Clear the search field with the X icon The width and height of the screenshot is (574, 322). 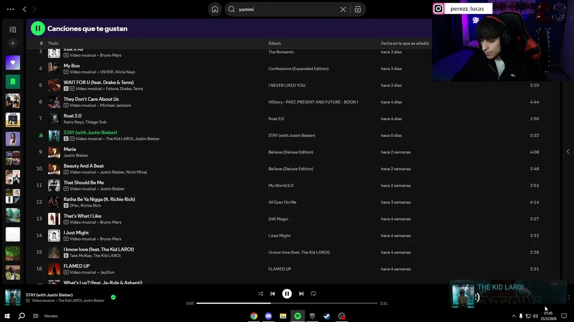click(x=343, y=9)
